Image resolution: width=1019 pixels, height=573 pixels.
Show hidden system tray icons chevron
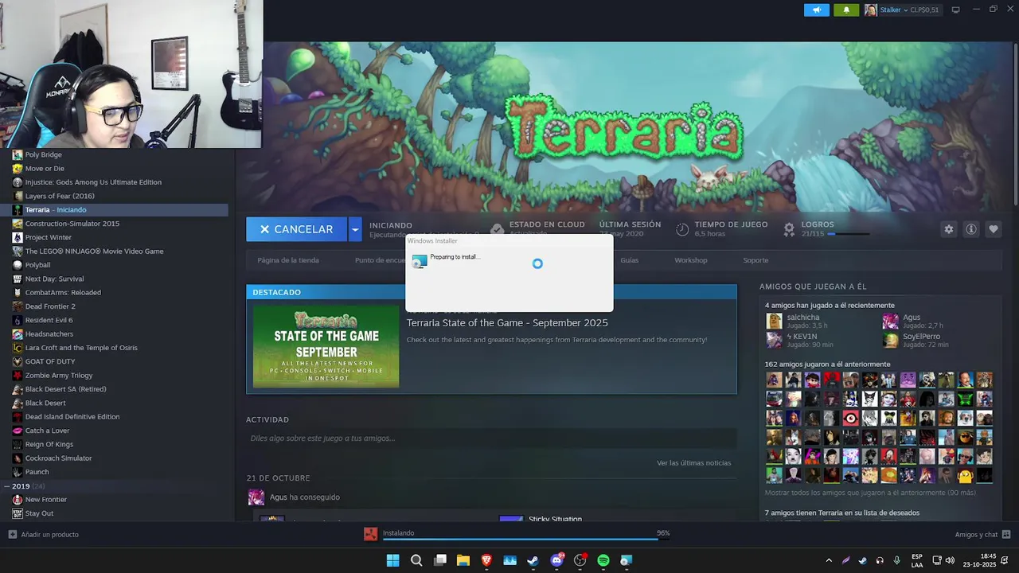pos(829,560)
